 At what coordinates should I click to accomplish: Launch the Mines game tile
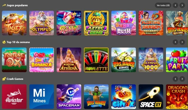point(42,97)
